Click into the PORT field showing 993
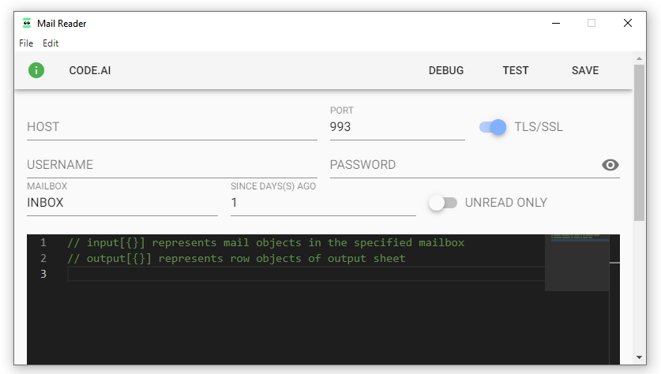661x374 pixels. 397,127
